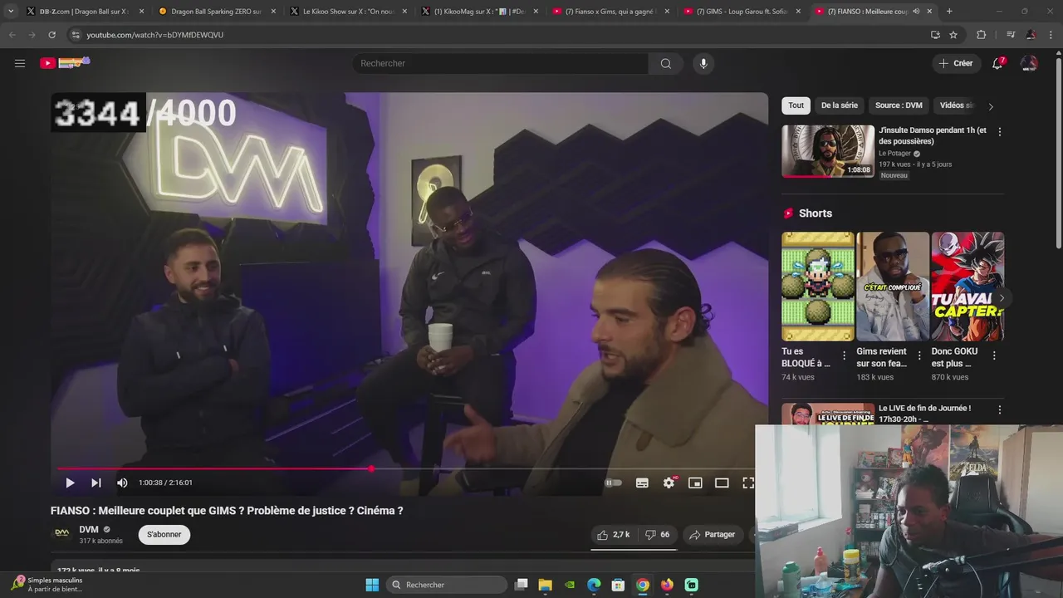
Task: Toggle subtitles in the player
Action: pyautogui.click(x=642, y=483)
